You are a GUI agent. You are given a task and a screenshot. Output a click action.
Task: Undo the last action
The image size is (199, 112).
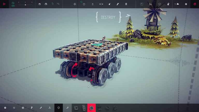52,4
